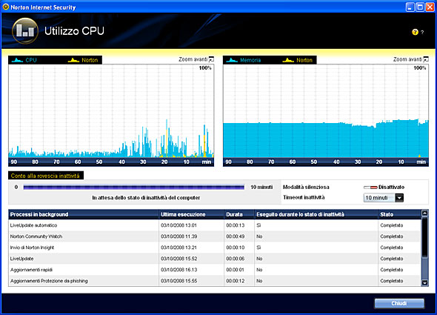
Task: Close the Norton Internet Security window
Action: 430,7
